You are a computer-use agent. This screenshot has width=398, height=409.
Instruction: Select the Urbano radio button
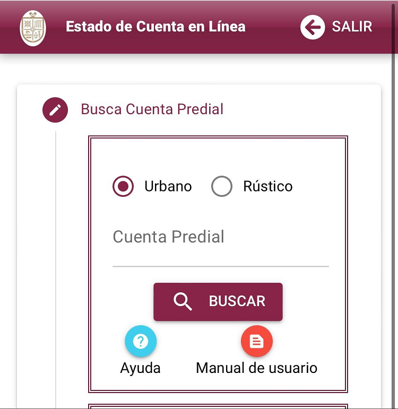pos(123,186)
